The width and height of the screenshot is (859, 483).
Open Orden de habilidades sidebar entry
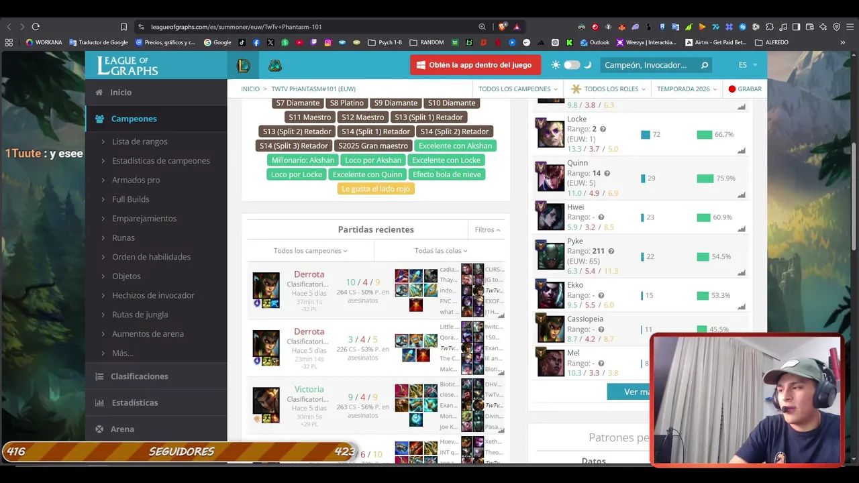point(152,257)
